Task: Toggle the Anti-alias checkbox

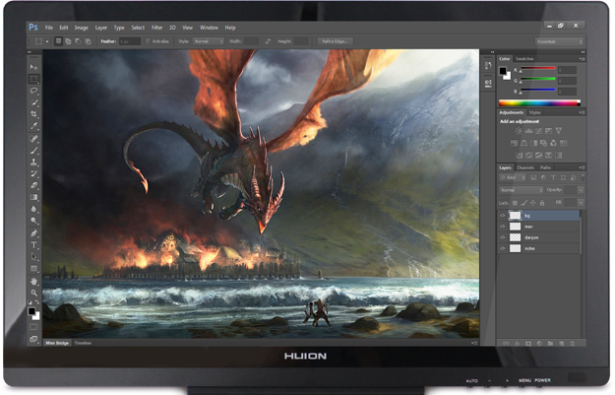Action: pyautogui.click(x=148, y=41)
